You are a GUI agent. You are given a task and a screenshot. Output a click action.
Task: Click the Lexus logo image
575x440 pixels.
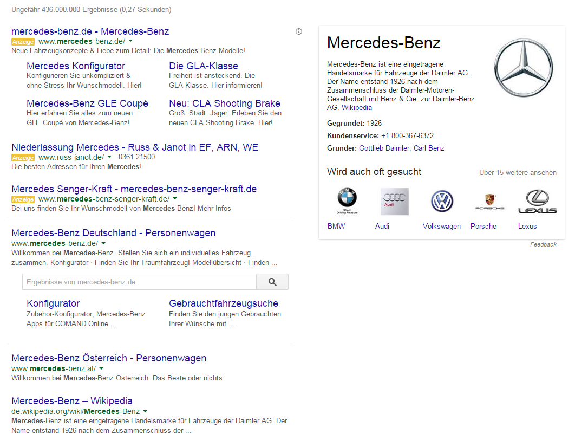(x=538, y=202)
